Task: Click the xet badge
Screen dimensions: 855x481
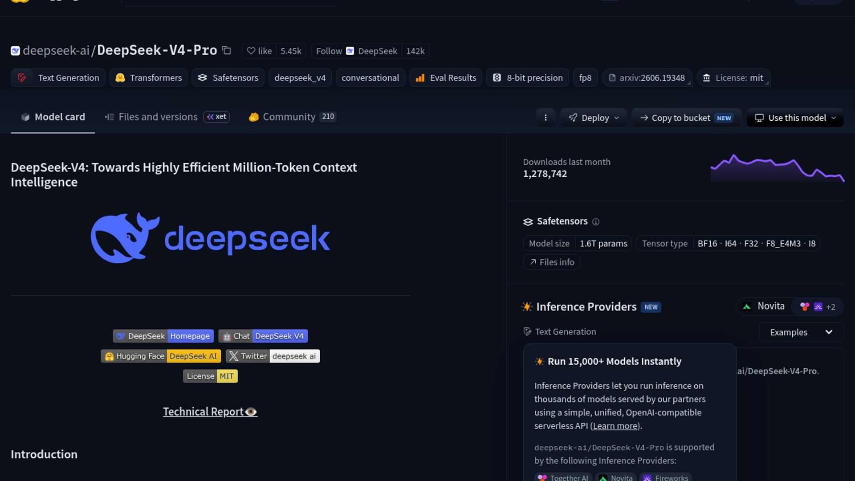Action: [x=216, y=117]
